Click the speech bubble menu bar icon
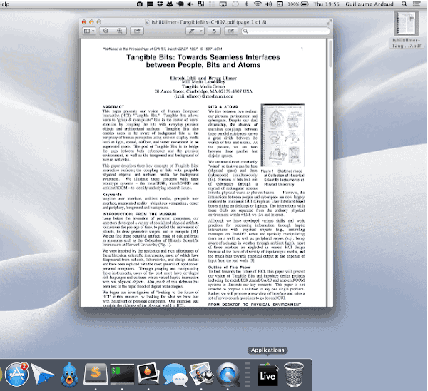 [x=150, y=4]
